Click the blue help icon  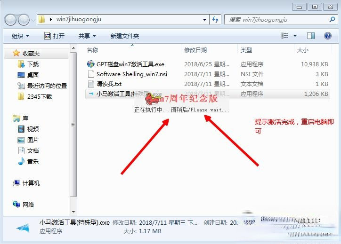click(x=327, y=36)
